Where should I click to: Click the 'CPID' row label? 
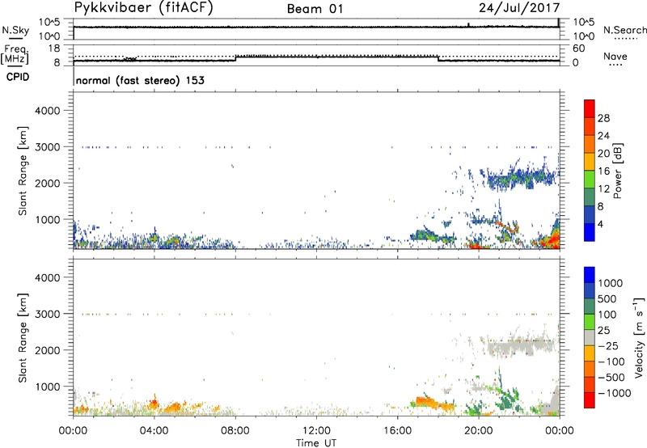click(18, 77)
